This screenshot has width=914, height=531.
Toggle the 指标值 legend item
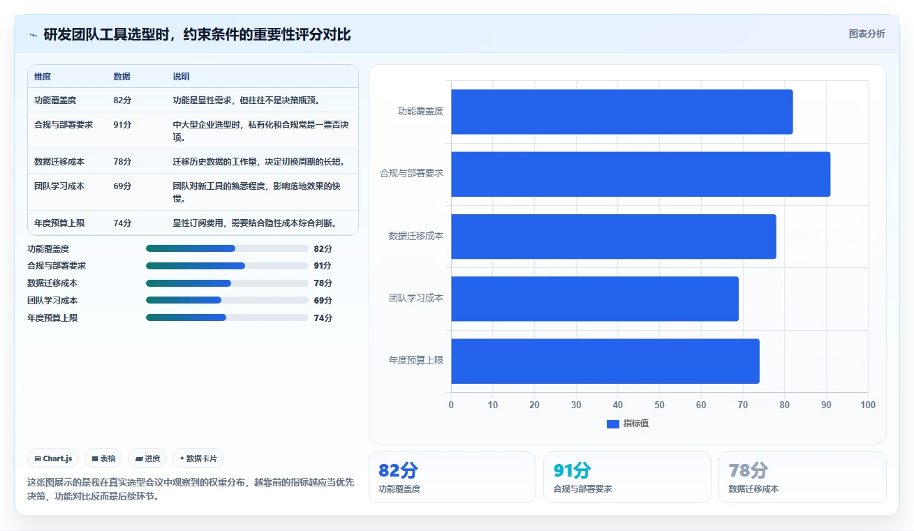tap(628, 424)
